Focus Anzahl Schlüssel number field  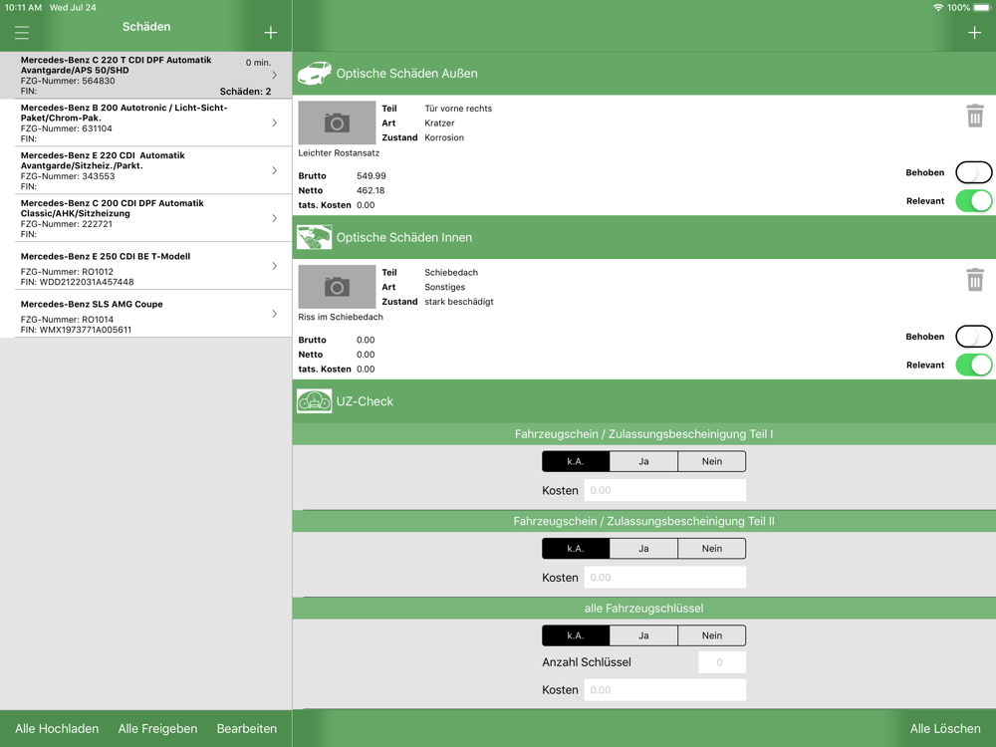pos(722,662)
